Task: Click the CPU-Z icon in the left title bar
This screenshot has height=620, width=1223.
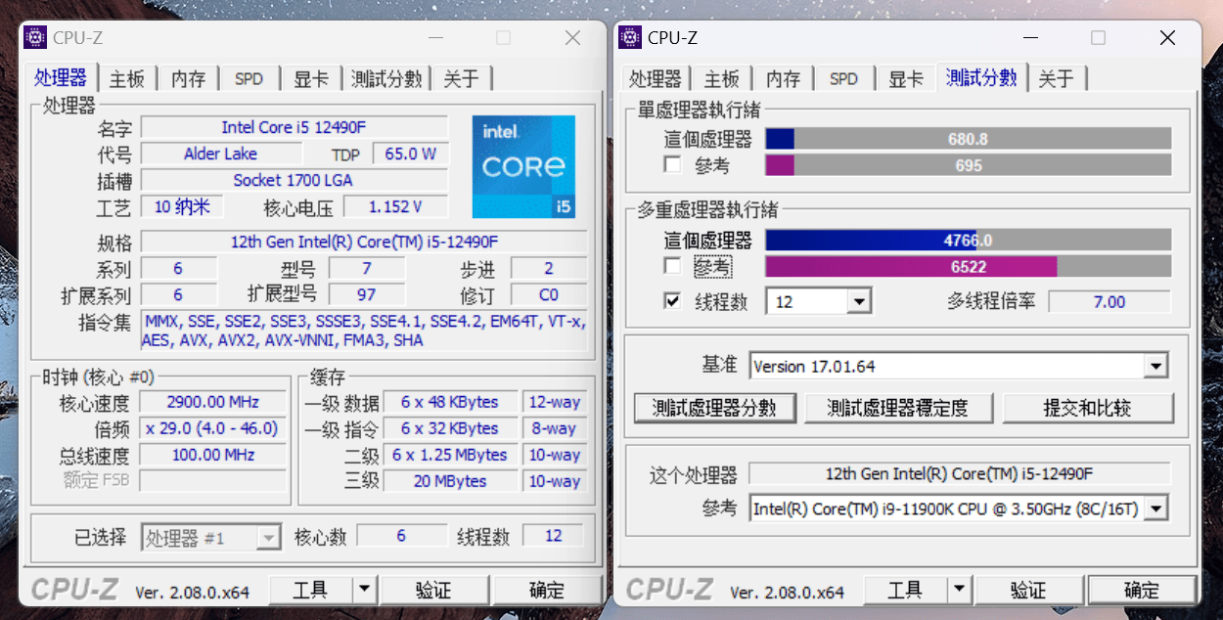Action: [34, 37]
